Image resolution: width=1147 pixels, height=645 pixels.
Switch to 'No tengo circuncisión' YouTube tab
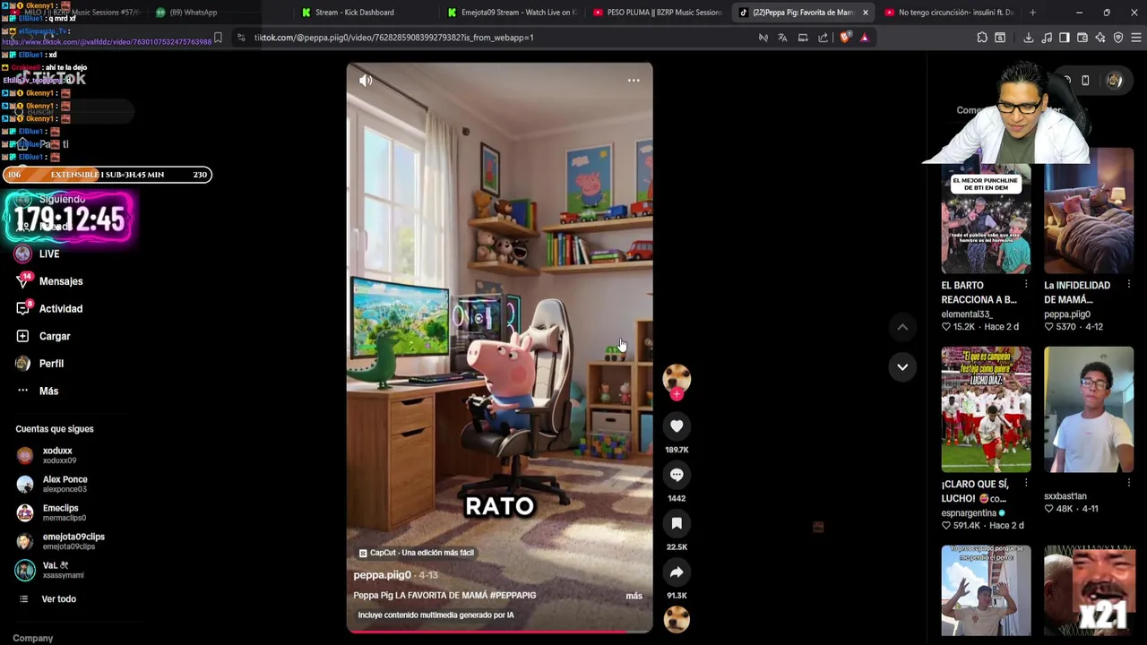point(948,13)
